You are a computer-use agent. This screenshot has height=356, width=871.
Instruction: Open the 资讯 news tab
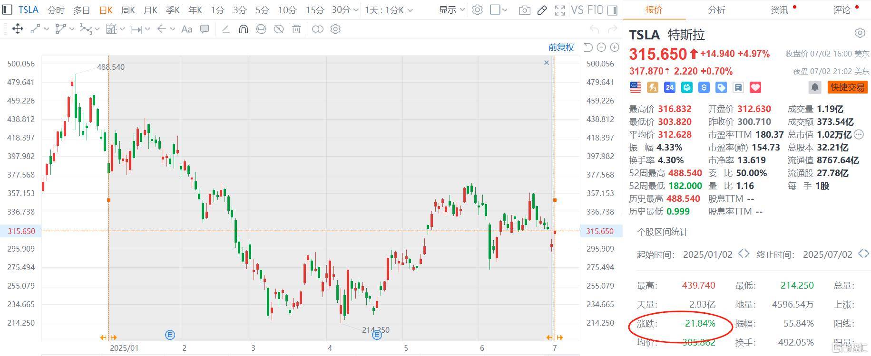(x=779, y=9)
